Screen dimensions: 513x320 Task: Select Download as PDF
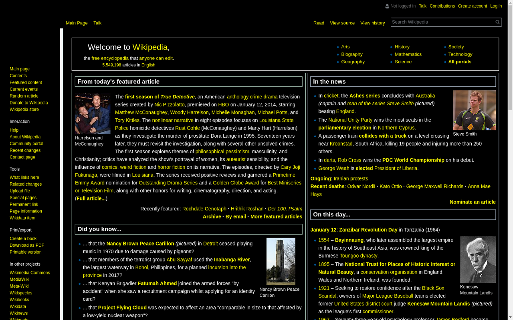pyautogui.click(x=27, y=246)
